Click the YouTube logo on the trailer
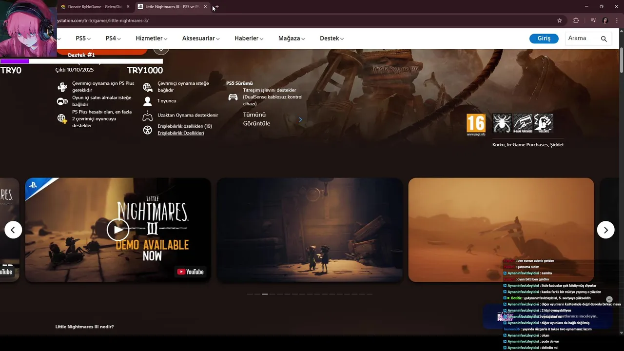This screenshot has height=351, width=624. click(x=191, y=272)
